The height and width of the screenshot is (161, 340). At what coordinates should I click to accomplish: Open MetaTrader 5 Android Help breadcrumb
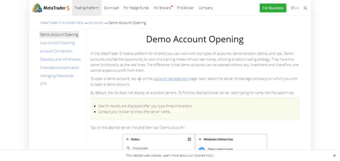pyautogui.click(x=61, y=23)
